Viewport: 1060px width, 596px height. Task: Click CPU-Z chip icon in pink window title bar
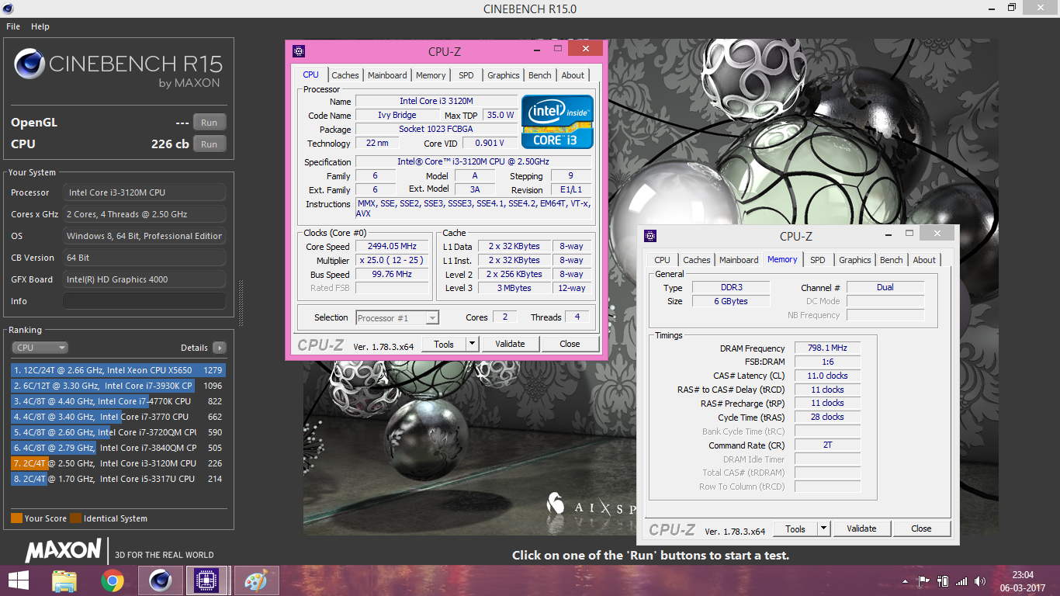299,51
